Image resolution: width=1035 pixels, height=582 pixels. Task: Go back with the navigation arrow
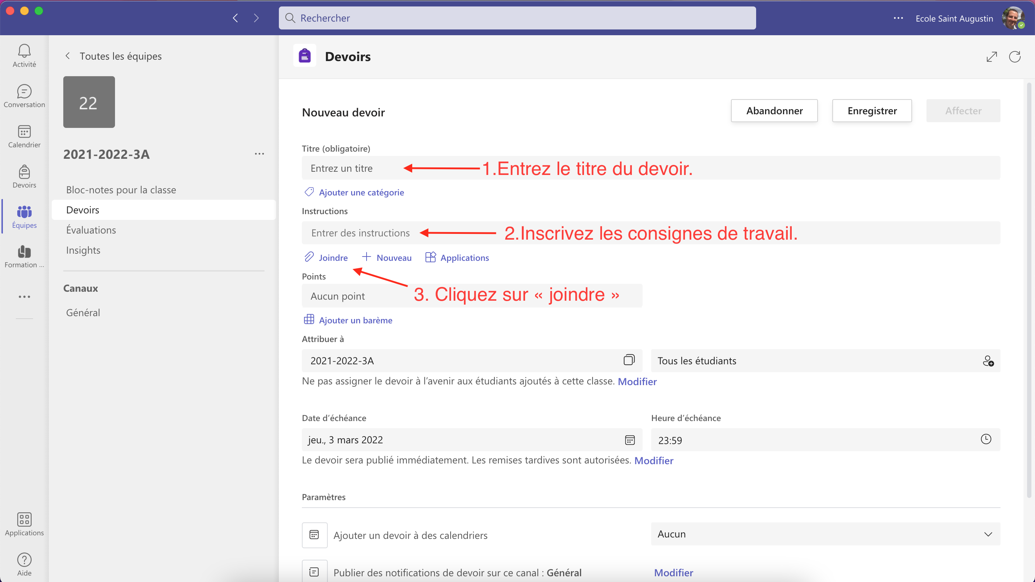235,18
